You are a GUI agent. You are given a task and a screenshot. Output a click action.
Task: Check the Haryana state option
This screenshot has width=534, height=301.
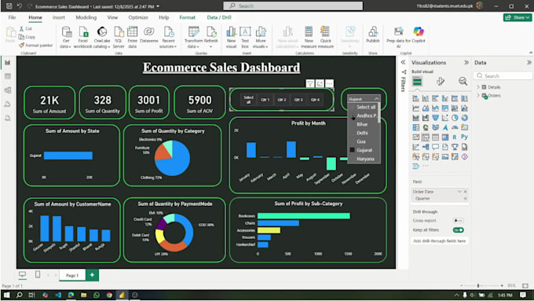[x=352, y=159]
